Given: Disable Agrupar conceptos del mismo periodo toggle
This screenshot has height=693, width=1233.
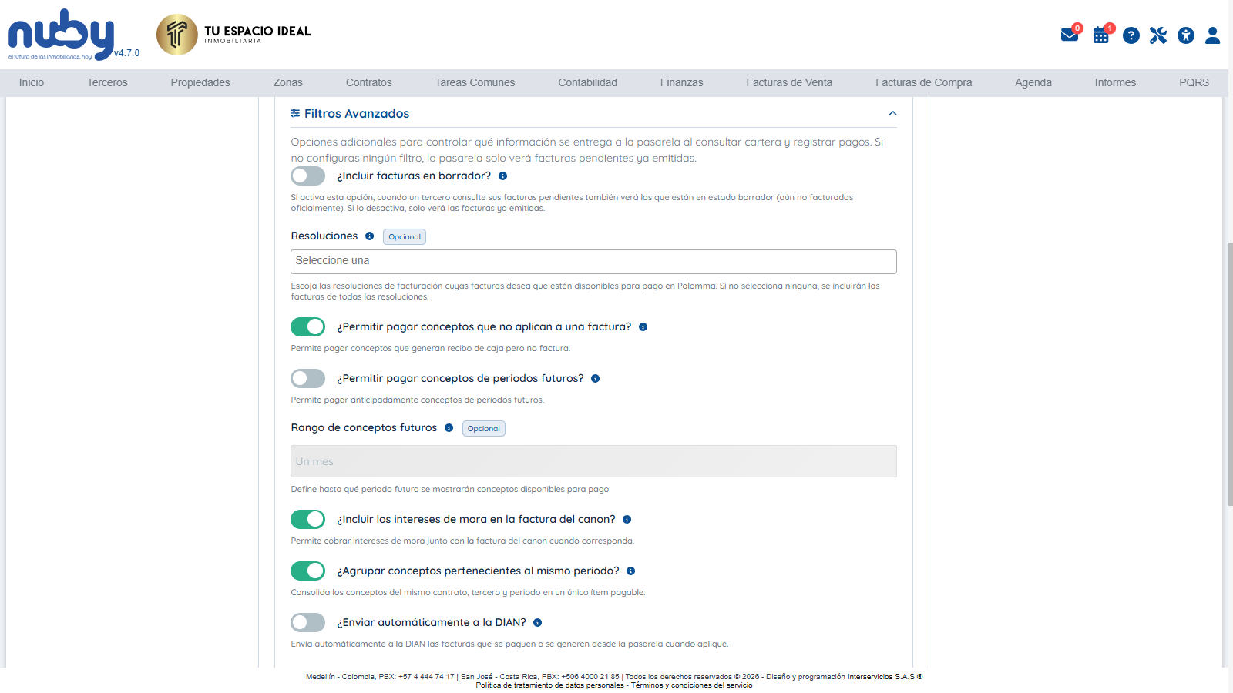Looking at the screenshot, I should pos(307,571).
